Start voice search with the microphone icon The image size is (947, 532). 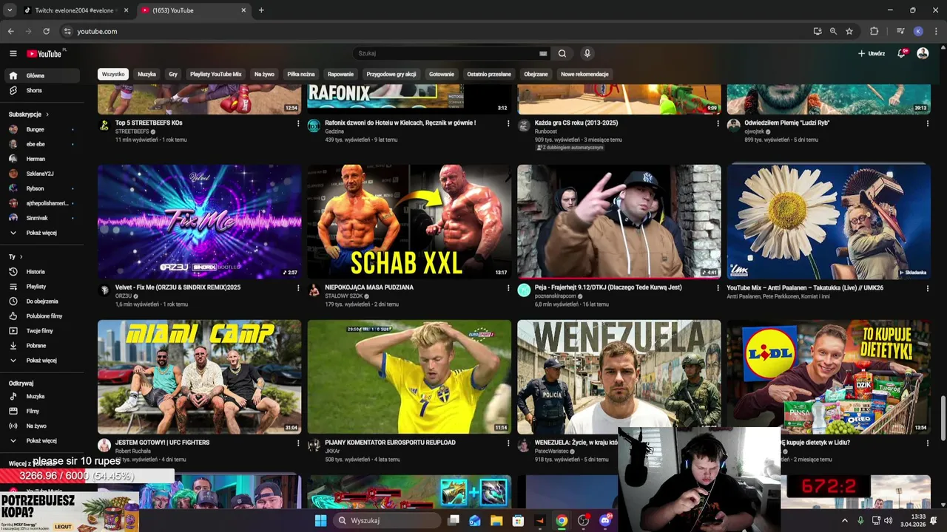point(587,53)
